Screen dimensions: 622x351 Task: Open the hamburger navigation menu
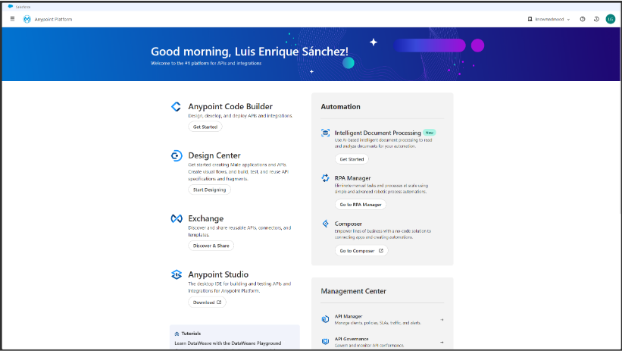pyautogui.click(x=12, y=19)
